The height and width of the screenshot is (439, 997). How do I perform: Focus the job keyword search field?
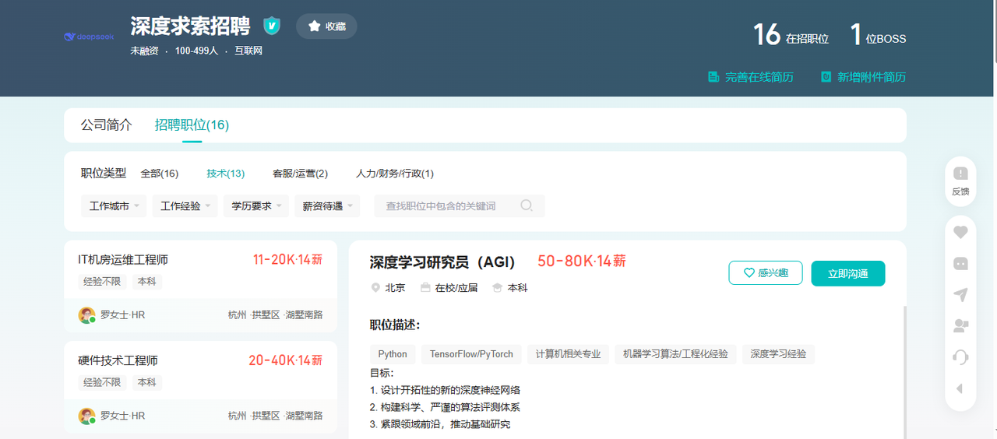pyautogui.click(x=448, y=206)
